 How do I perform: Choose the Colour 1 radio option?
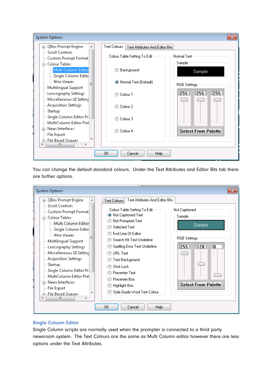pyautogui.click(x=117, y=94)
